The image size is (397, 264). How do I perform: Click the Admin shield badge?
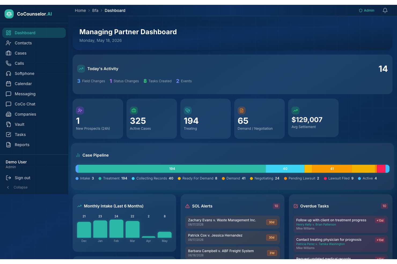366,10
